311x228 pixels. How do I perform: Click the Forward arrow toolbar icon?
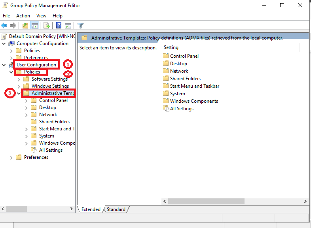pos(13,26)
